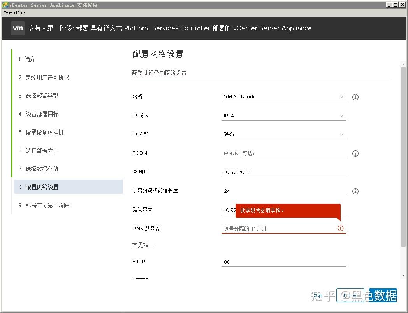Maximize the installer window
Screen dimensions: 408x313
395,5
